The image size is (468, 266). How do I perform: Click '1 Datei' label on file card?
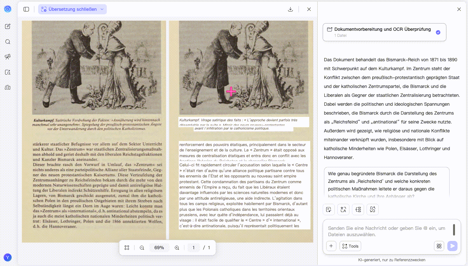[340, 36]
